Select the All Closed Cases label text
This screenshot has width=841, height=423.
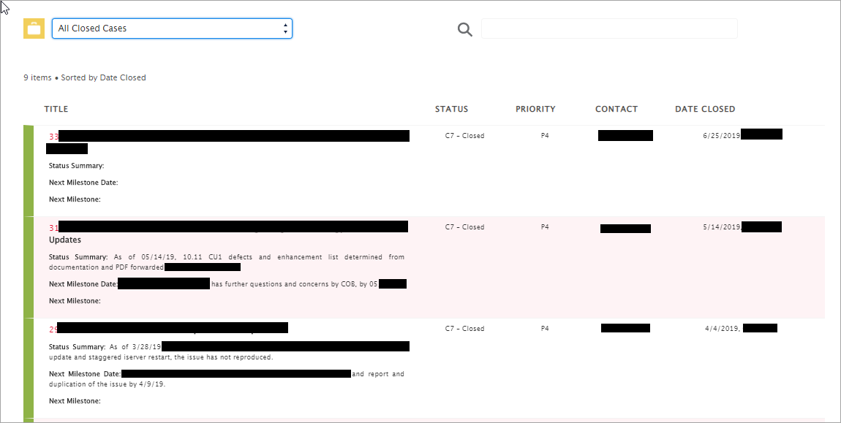coord(92,28)
